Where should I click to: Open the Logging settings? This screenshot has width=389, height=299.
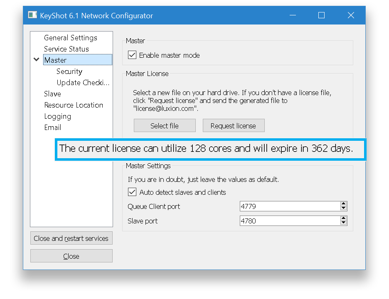pyautogui.click(x=57, y=116)
